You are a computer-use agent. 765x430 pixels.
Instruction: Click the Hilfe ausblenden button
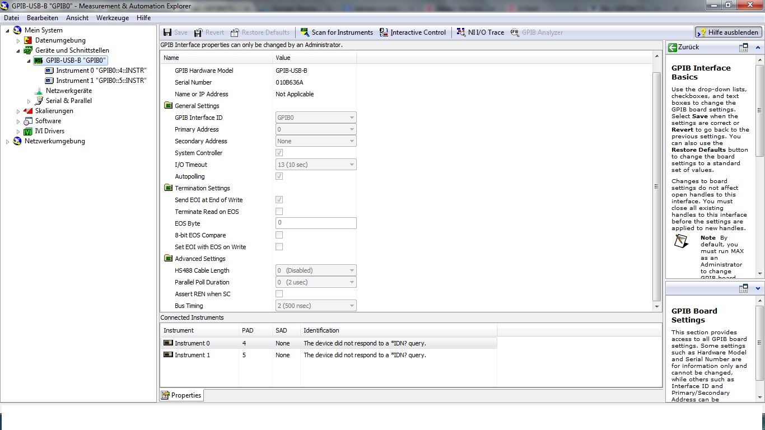(728, 32)
